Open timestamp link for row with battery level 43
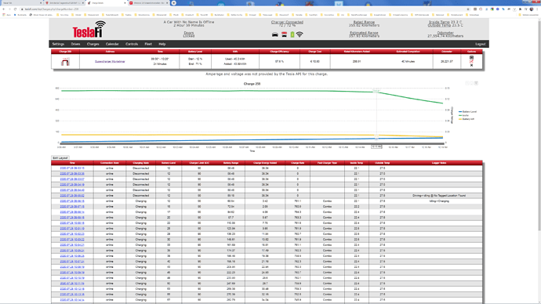 point(72,266)
